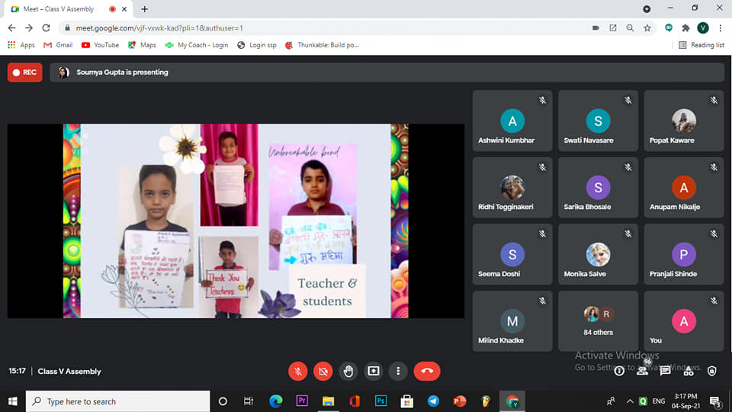
Task: Open a new browser tab
Action: (x=145, y=9)
